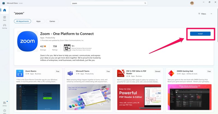Open Zoom - One Platform to Connect title

tap(67, 34)
